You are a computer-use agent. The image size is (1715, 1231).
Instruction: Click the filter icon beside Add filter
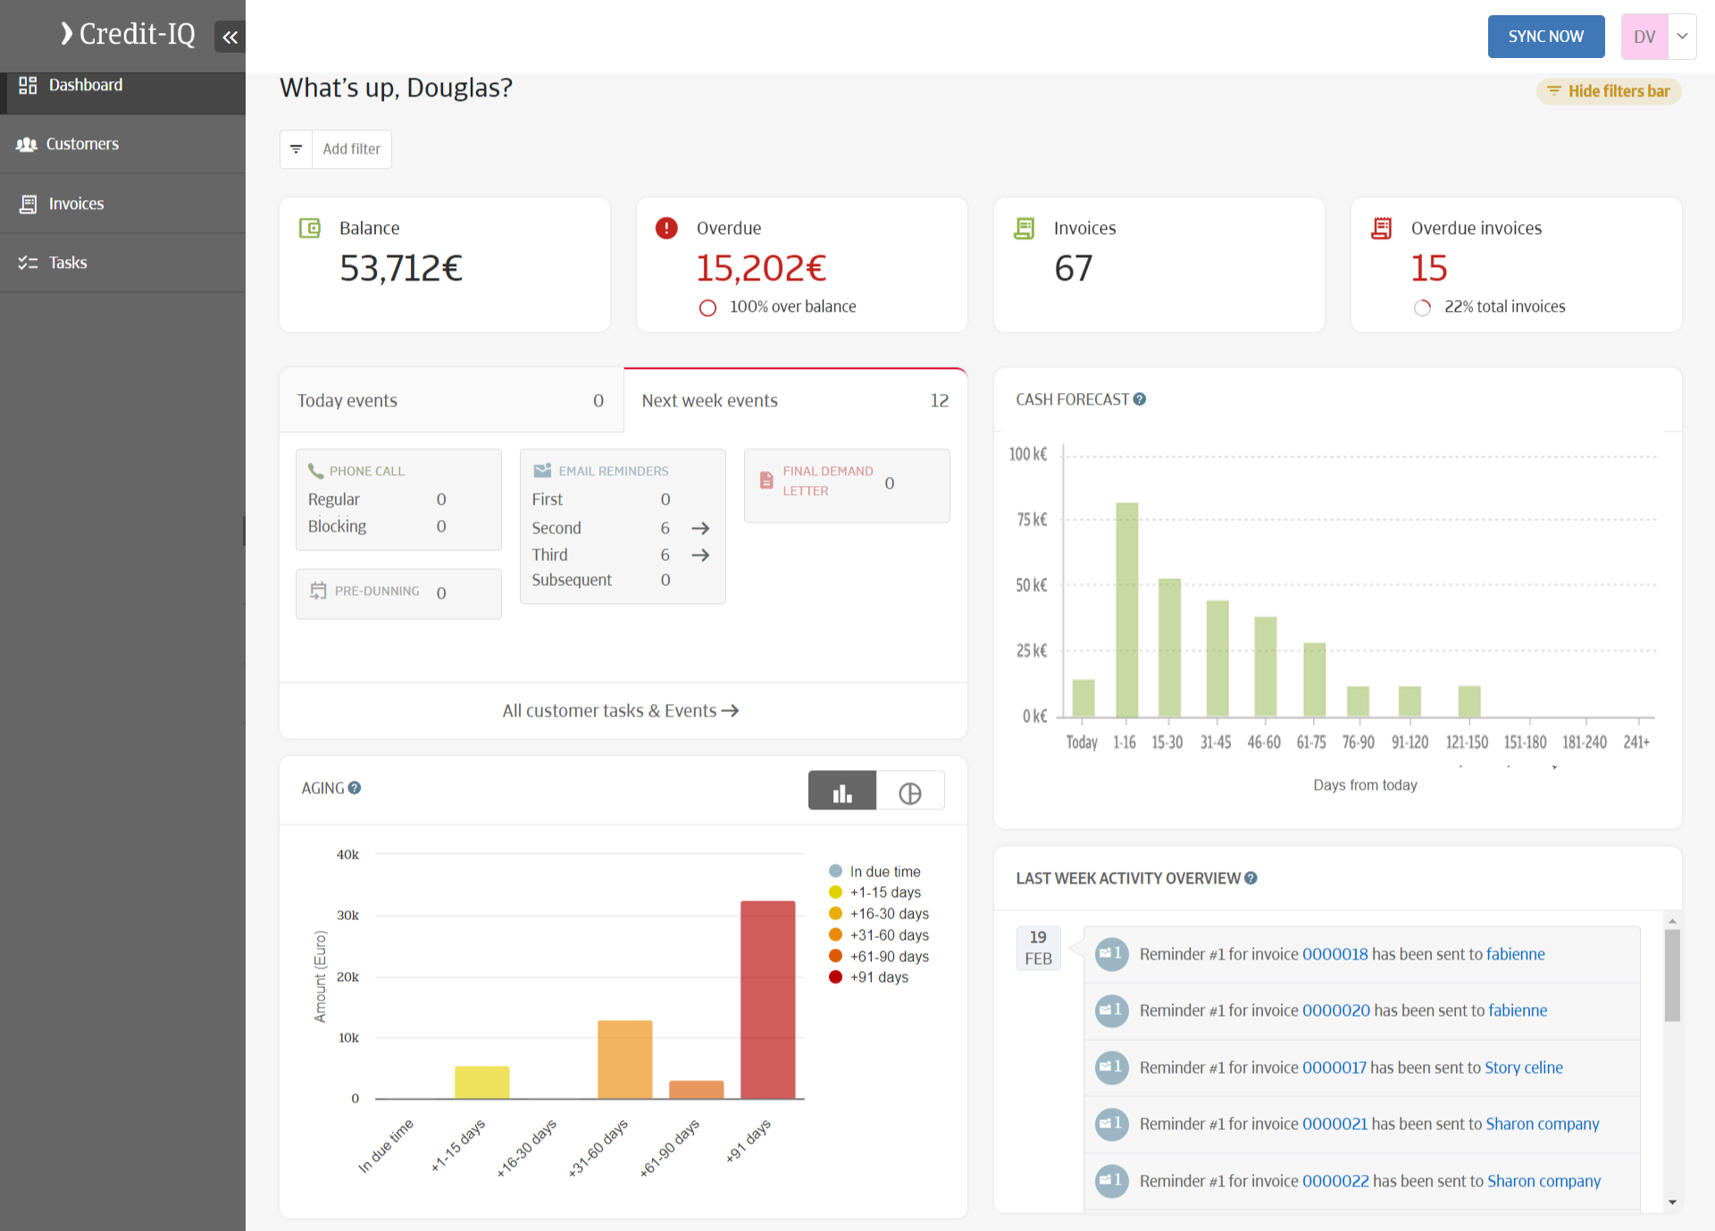296,149
